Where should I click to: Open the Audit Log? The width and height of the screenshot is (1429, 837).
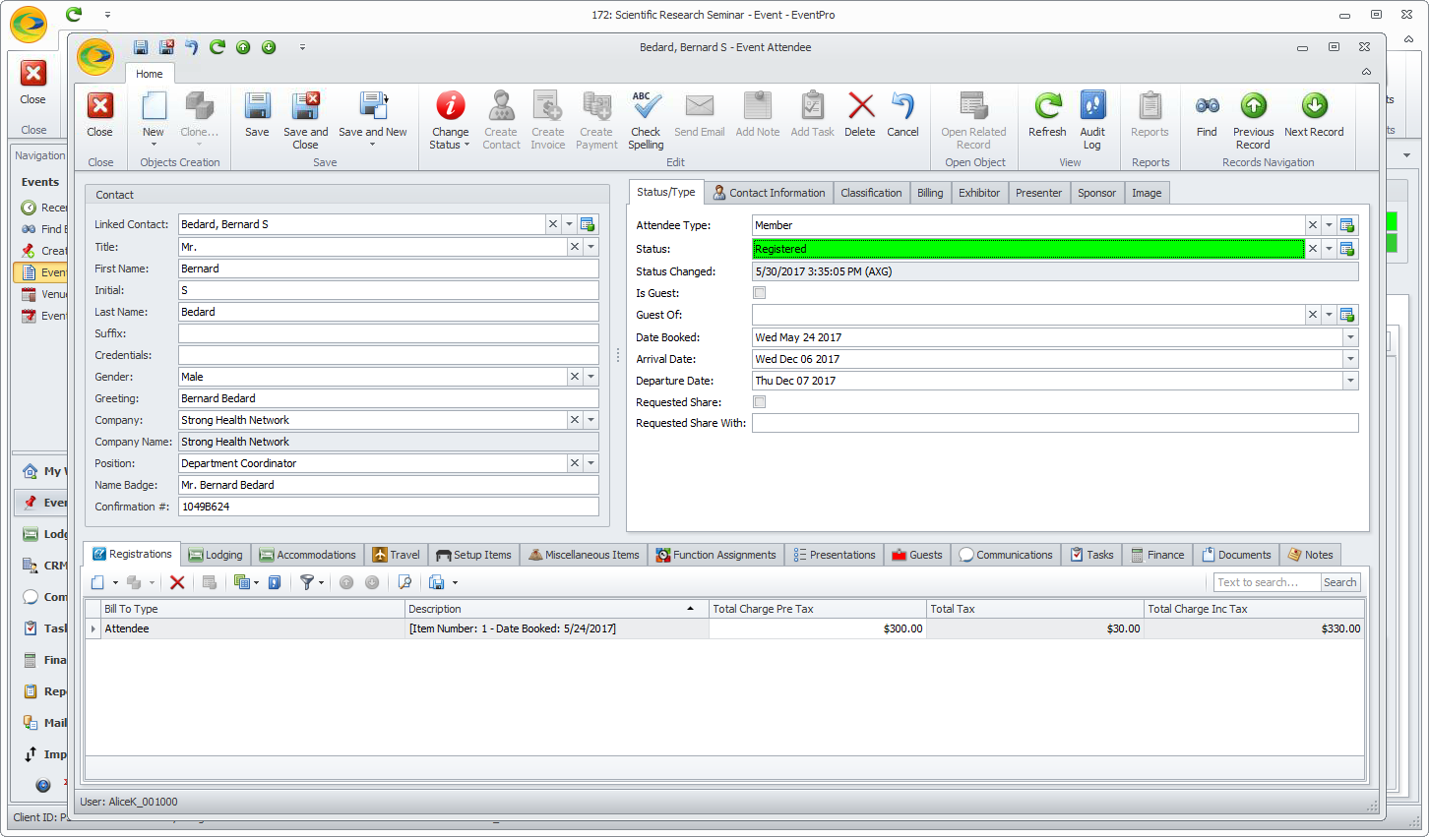pos(1092,119)
